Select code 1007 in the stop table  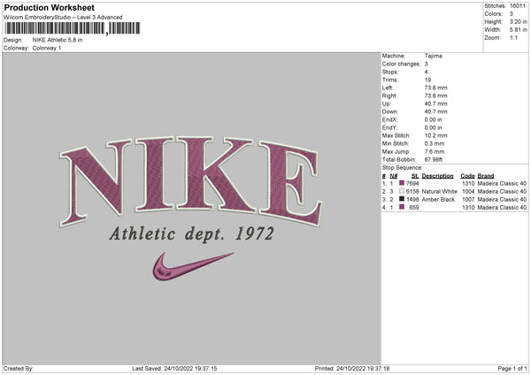468,200
